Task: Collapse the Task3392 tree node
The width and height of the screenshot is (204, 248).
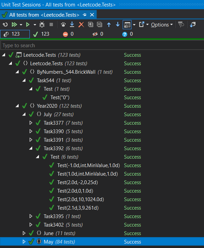Action: 31,148
